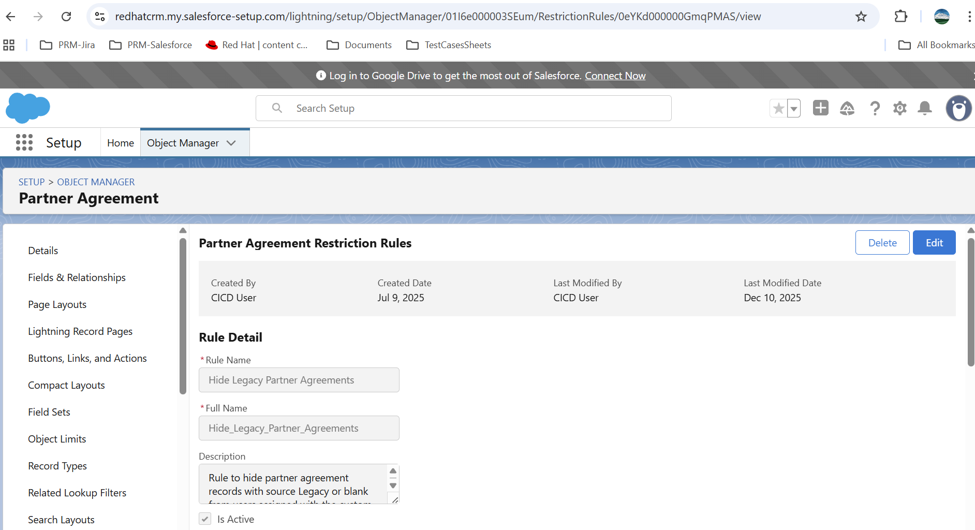Click the Full Name input field
This screenshot has width=975, height=530.
(299, 428)
